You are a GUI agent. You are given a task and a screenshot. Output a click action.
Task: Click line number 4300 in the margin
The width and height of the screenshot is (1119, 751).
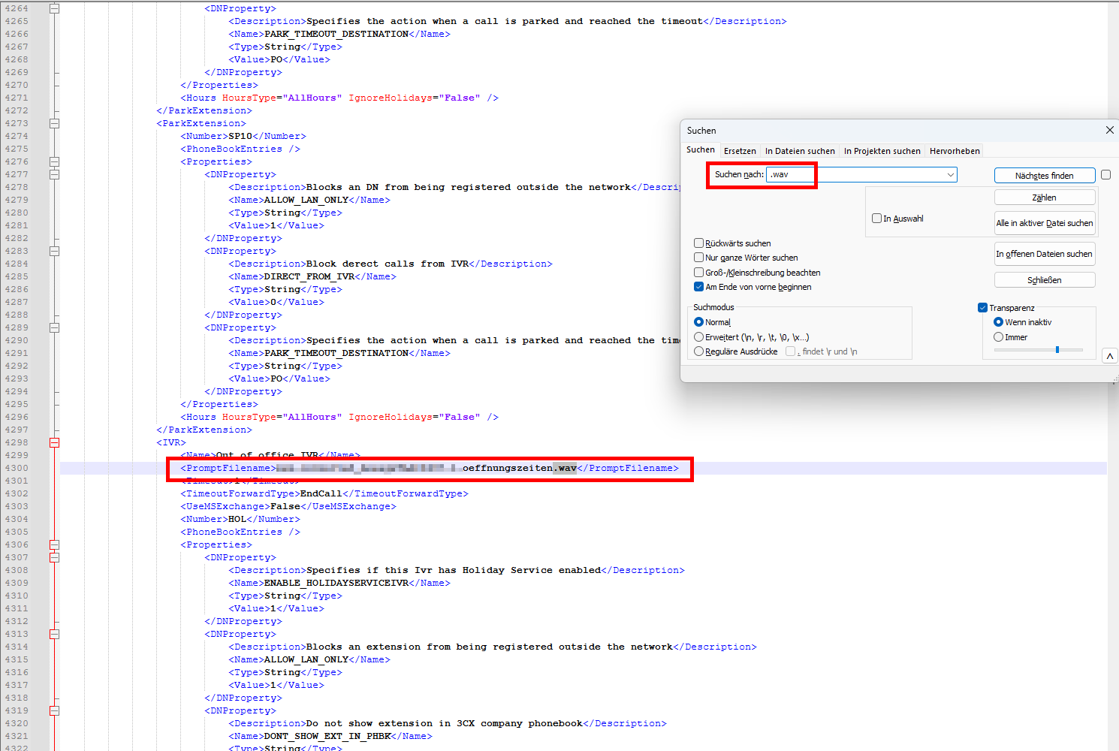(17, 468)
